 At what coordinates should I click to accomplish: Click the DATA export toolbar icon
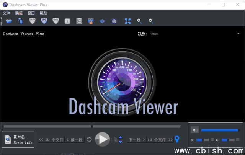32,21
